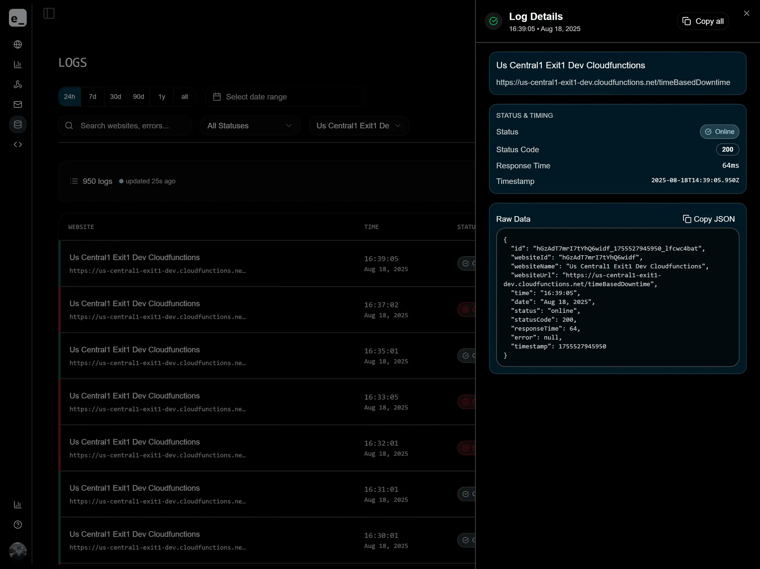Open the Select date range picker

coord(285,97)
